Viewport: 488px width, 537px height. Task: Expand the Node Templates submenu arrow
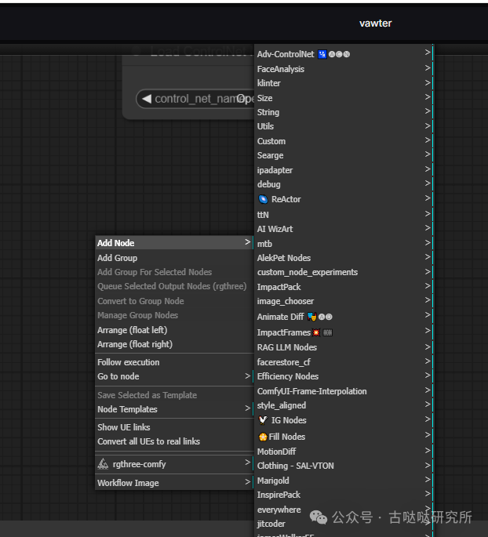[247, 408]
